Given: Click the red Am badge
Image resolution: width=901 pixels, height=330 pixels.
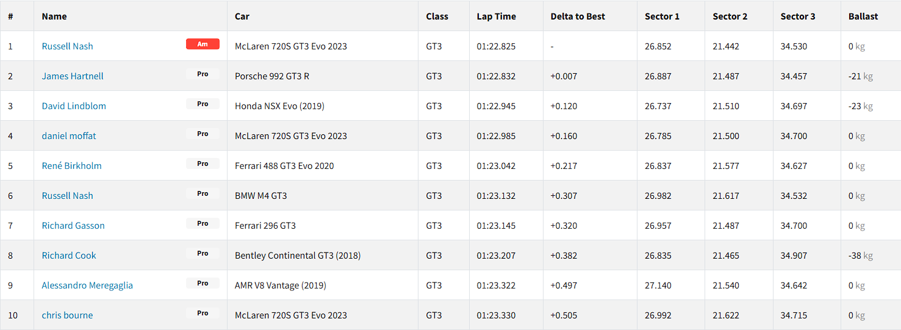Looking at the screenshot, I should (x=203, y=44).
